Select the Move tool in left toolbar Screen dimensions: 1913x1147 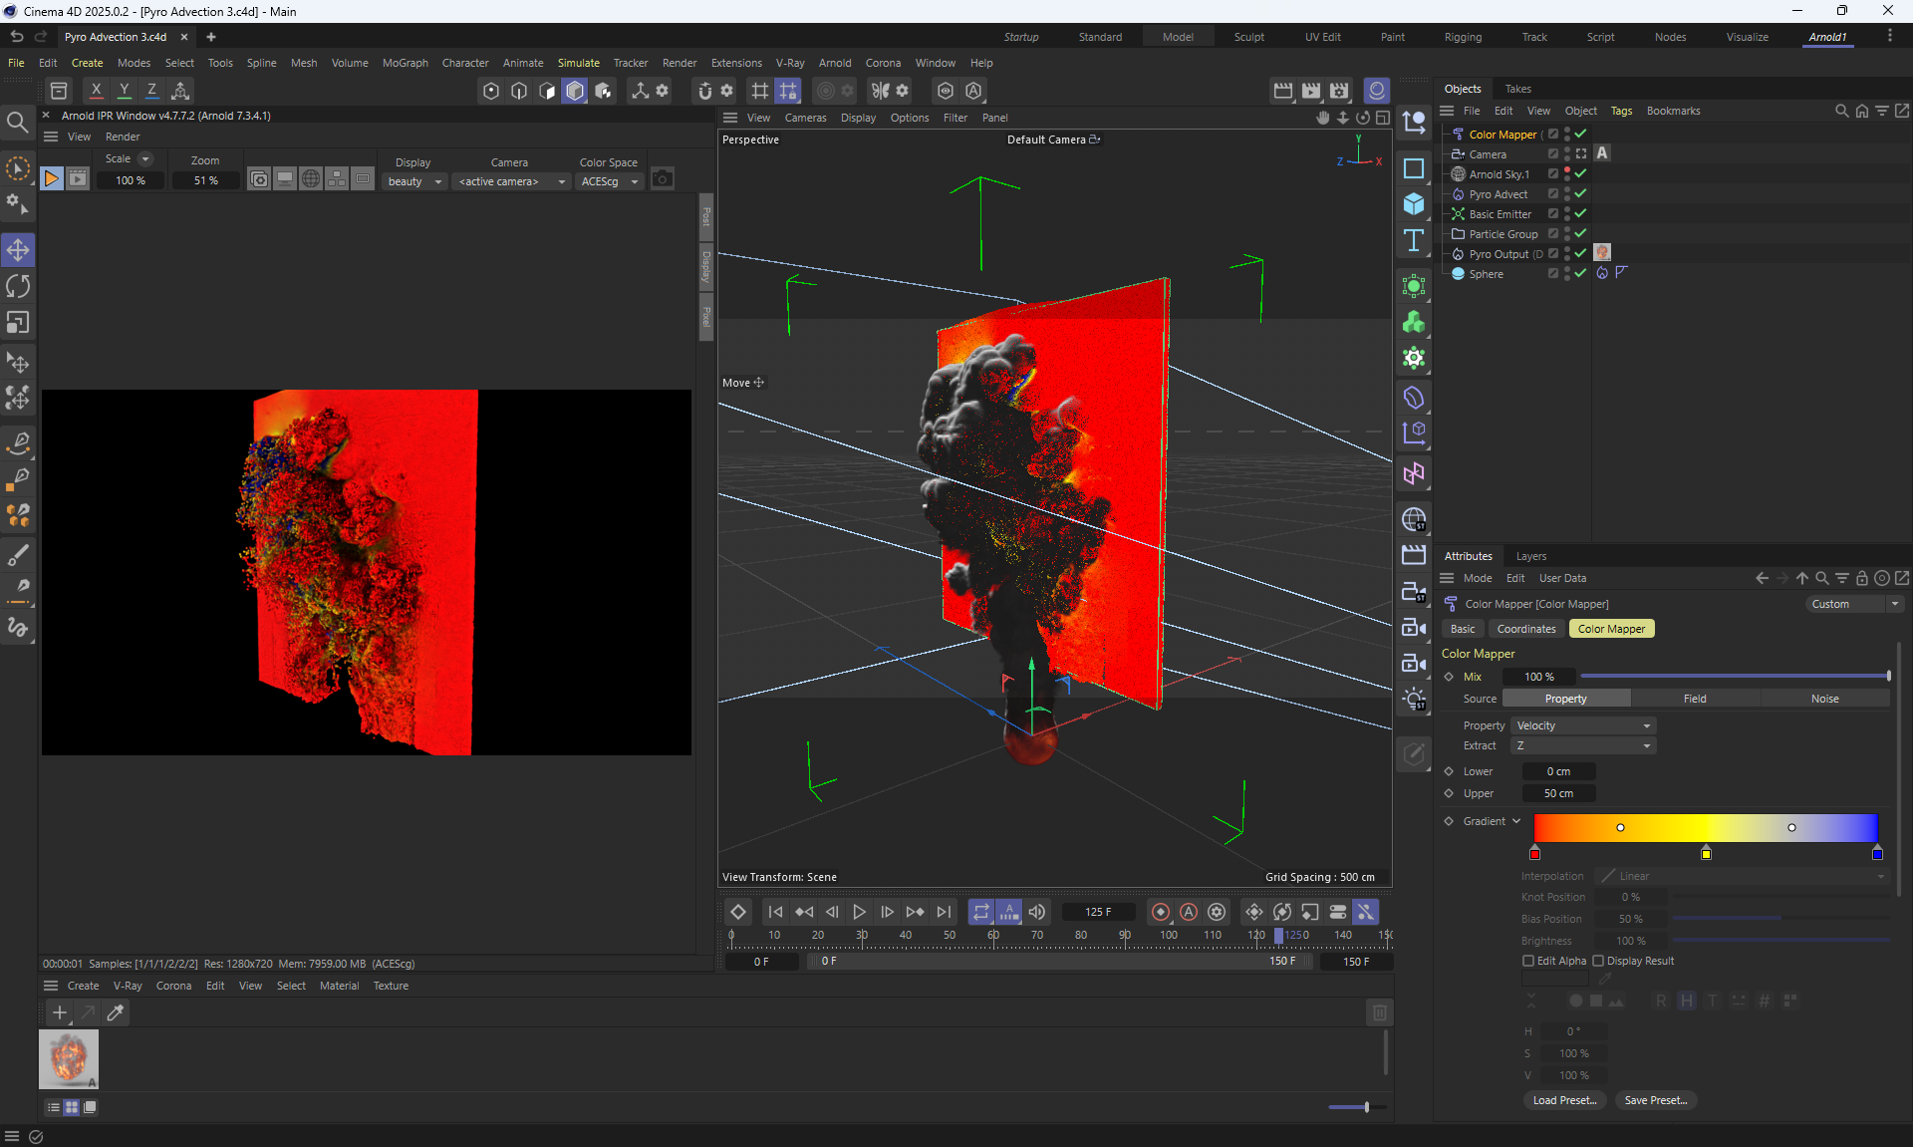click(18, 250)
